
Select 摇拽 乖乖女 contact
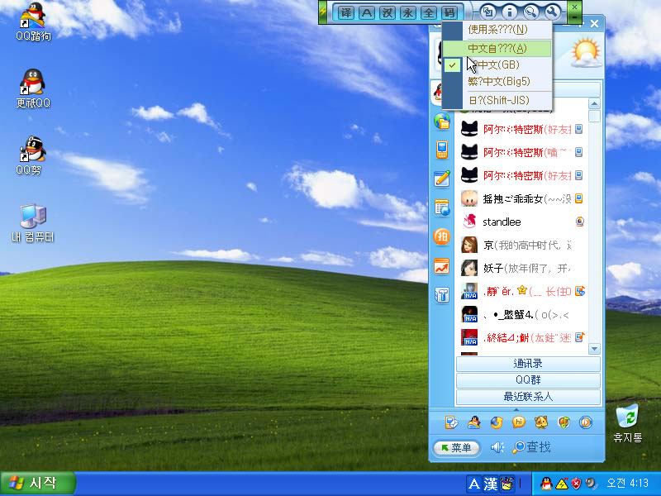pyautogui.click(x=522, y=198)
